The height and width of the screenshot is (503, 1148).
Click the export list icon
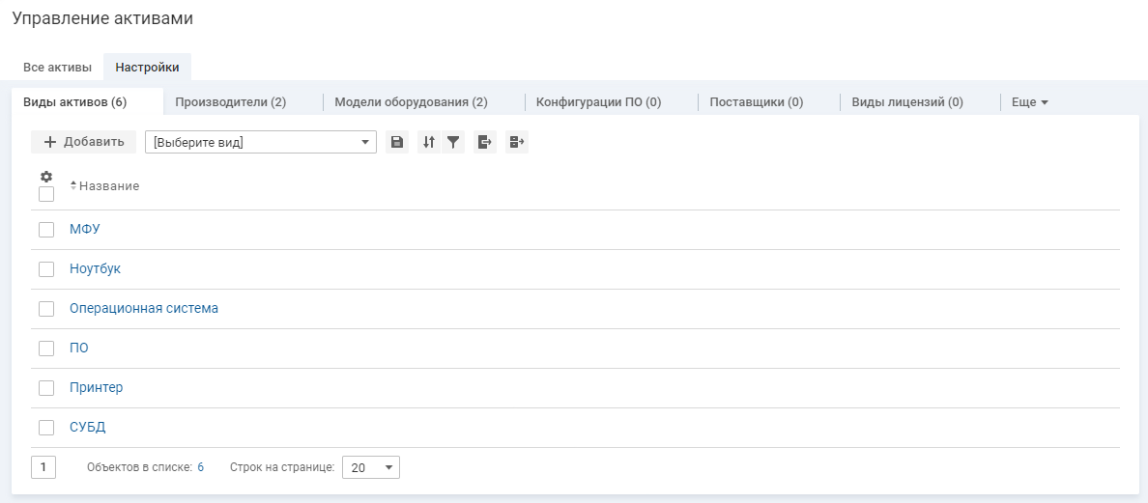[485, 142]
